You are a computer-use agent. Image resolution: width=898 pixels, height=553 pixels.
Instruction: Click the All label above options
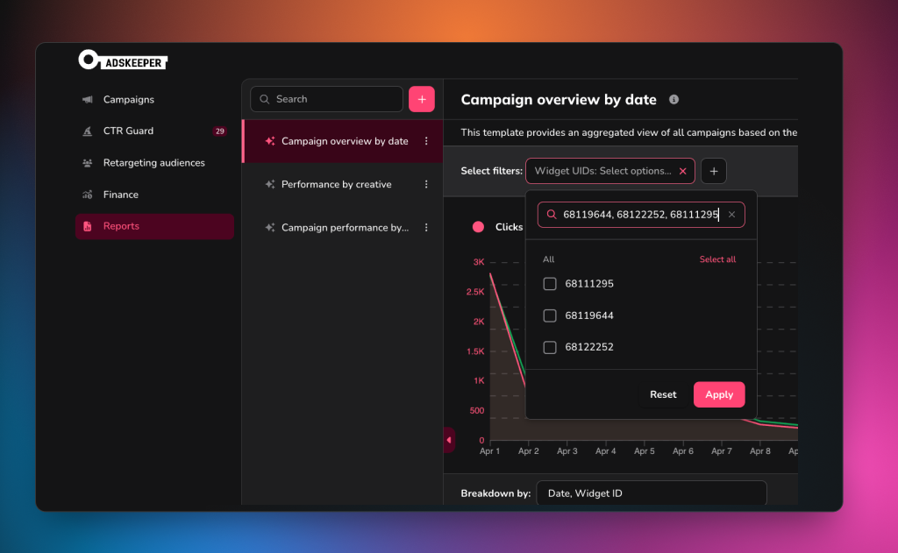pyautogui.click(x=548, y=259)
